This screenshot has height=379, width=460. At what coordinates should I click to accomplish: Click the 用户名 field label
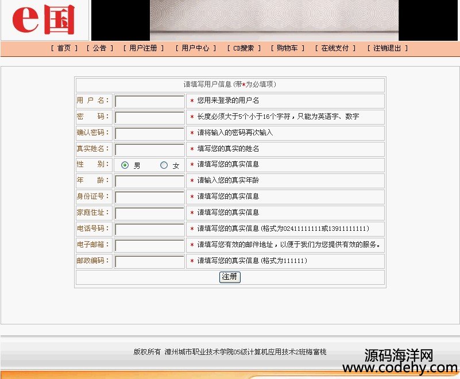pos(92,100)
